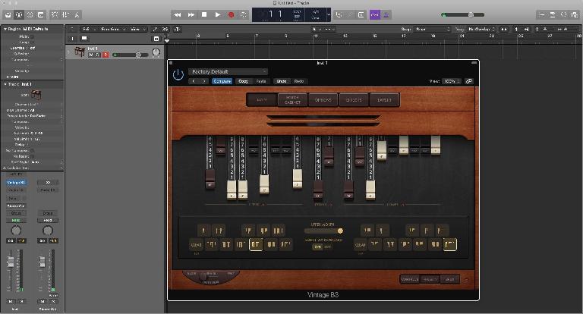The image size is (583, 314).
Task: Solo the Inst 1 track with S button
Action: click(x=98, y=55)
